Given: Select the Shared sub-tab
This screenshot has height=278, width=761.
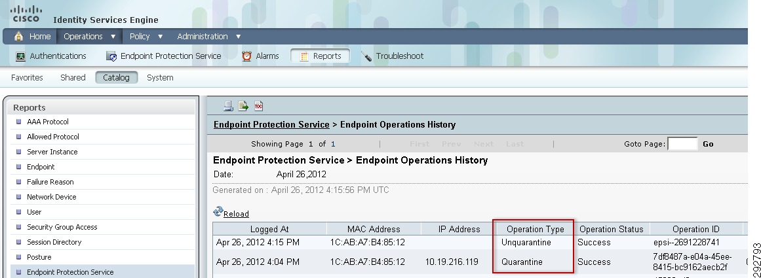Looking at the screenshot, I should pos(73,77).
